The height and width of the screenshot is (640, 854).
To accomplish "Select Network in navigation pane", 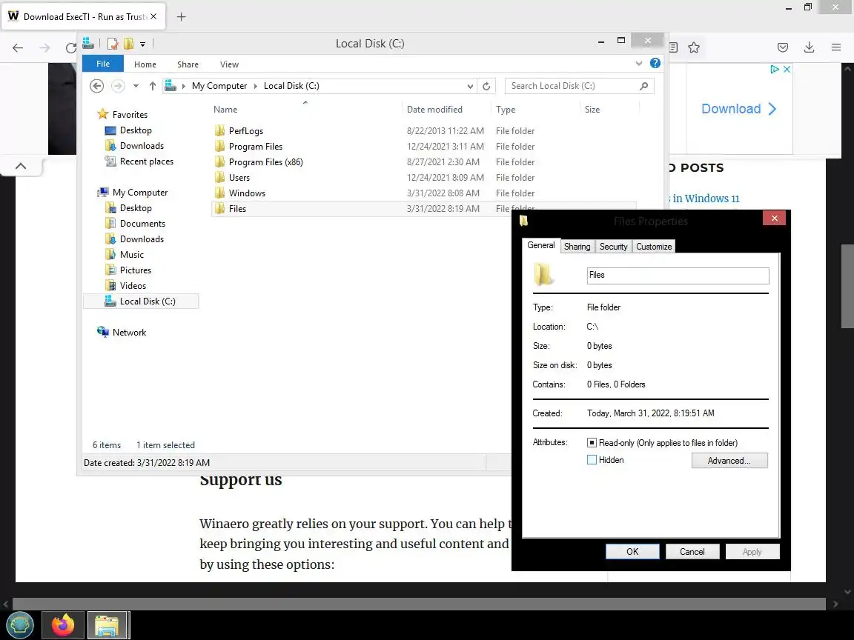I will coord(129,333).
